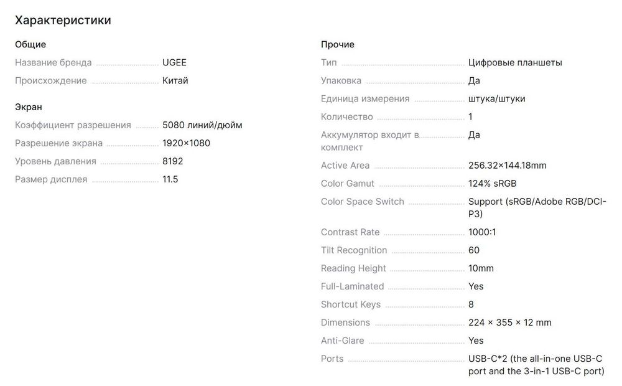Select the Прочие section title

[x=338, y=44]
